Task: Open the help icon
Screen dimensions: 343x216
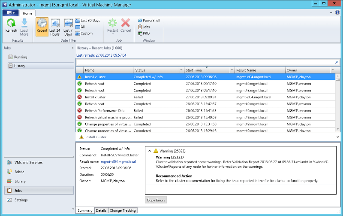Action: (x=337, y=12)
